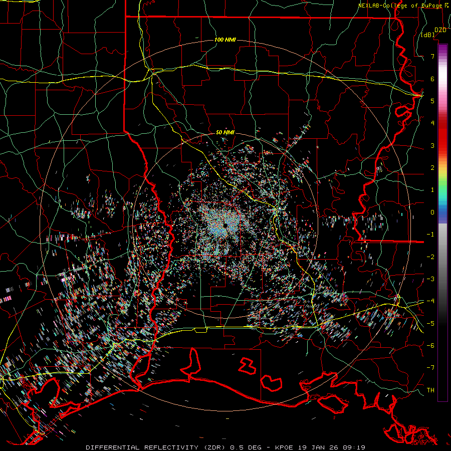
Task: Select the 6 dB scale label
Action: [x=432, y=79]
